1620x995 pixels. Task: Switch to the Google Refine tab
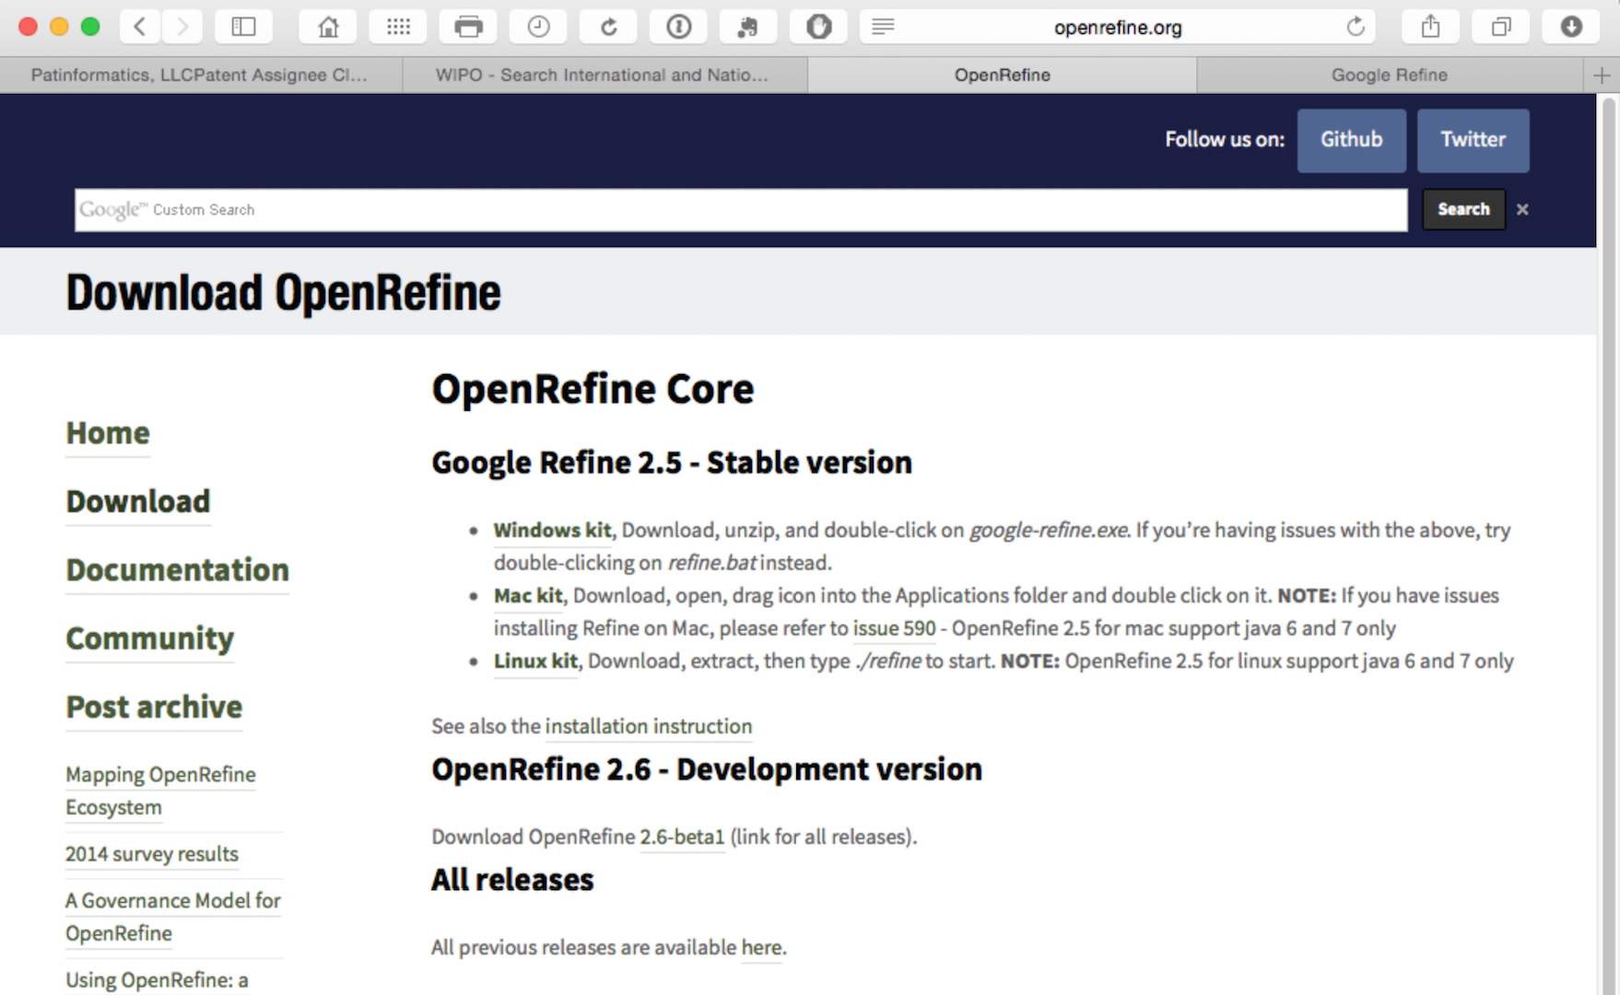[1390, 75]
